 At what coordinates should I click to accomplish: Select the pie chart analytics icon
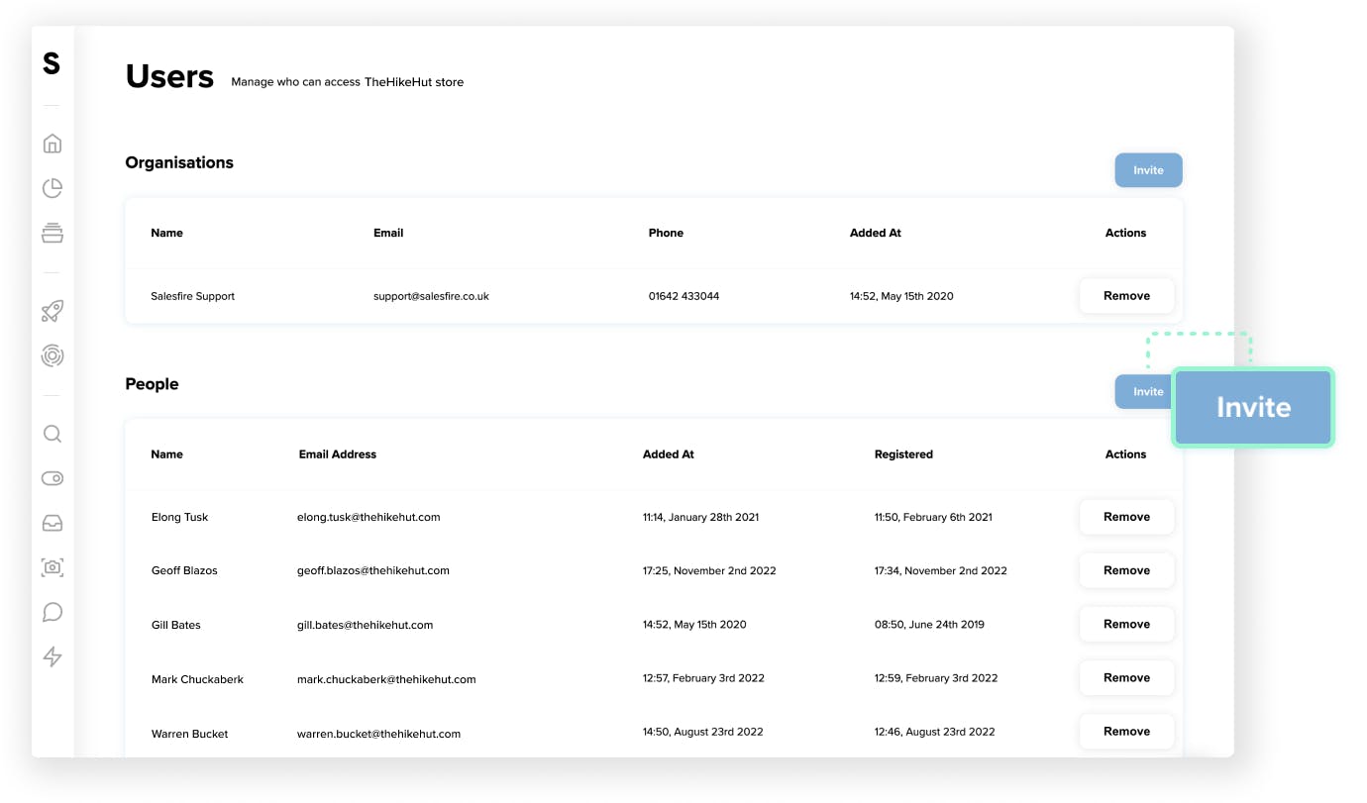[52, 187]
